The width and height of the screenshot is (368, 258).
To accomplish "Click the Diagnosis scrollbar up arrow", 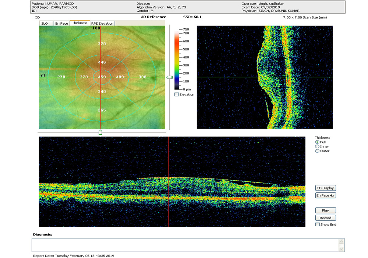I will (342, 241).
